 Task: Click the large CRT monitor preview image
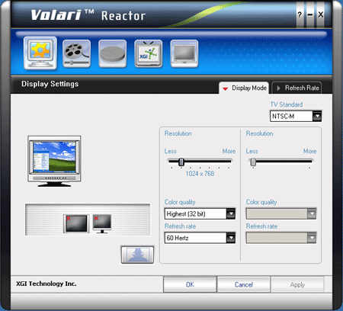click(x=54, y=161)
